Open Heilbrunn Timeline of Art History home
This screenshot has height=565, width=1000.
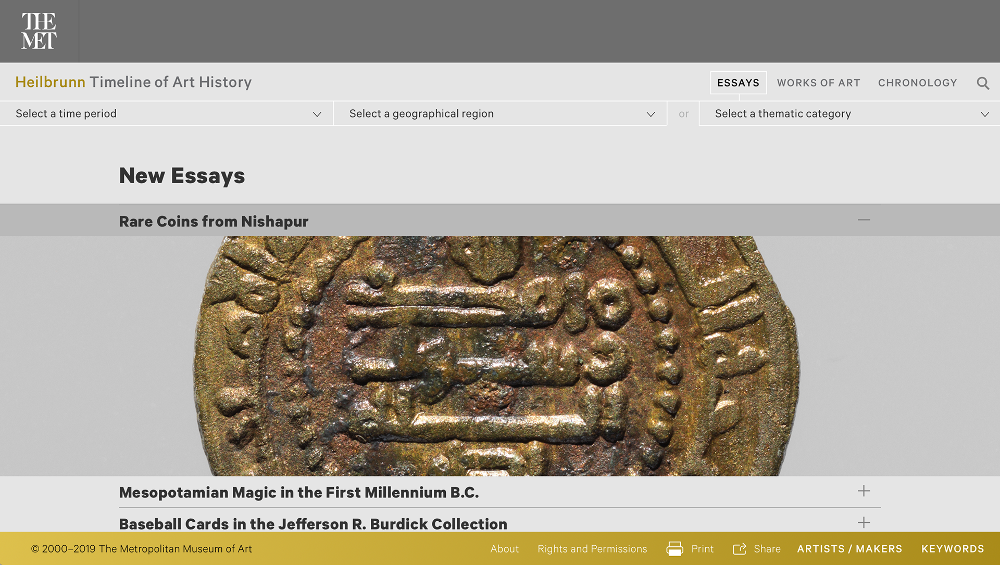pos(133,82)
